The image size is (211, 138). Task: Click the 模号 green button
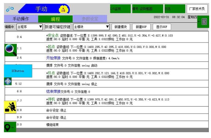(148, 9)
